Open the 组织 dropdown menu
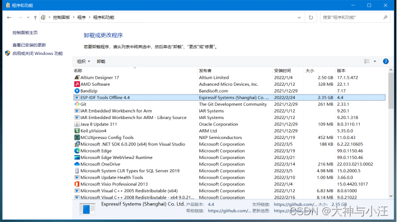This screenshot has height=222, width=397. (83, 61)
